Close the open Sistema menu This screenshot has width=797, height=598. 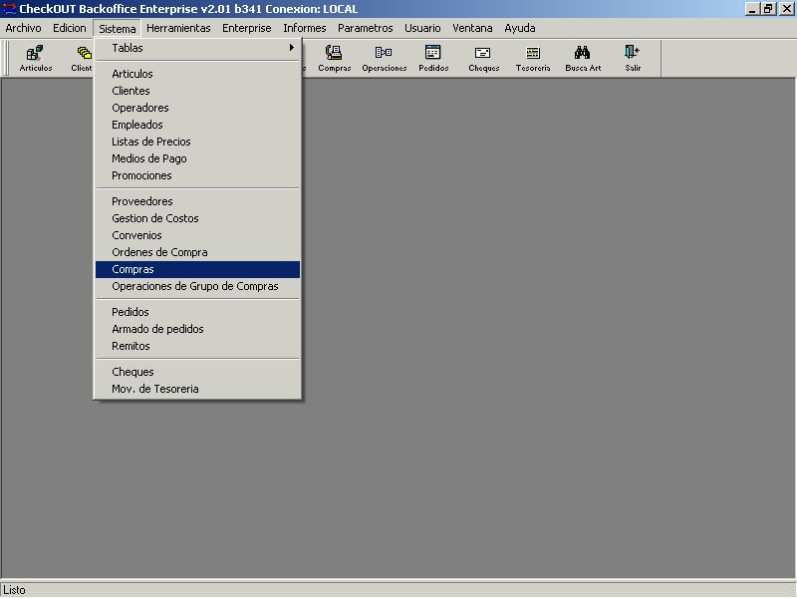118,29
